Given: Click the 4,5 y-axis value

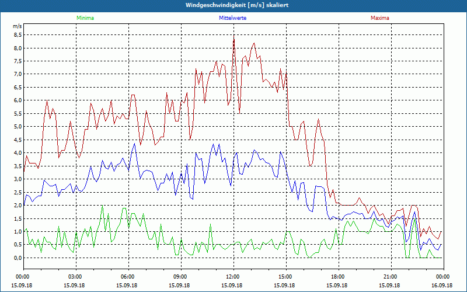Looking at the screenshot, I should pyautogui.click(x=18, y=140).
